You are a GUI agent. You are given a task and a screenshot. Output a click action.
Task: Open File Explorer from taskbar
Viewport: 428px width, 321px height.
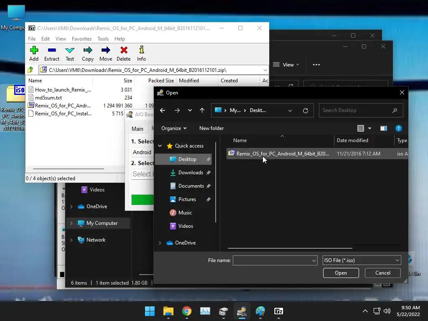[168, 311]
